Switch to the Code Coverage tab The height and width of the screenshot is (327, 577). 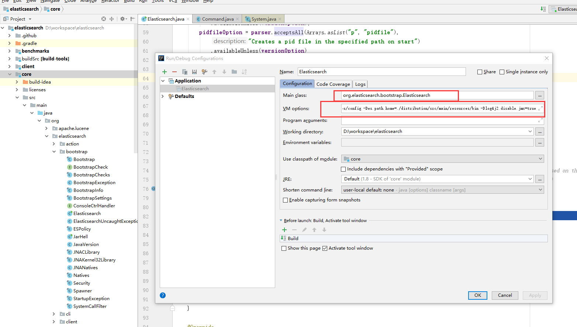tap(333, 84)
